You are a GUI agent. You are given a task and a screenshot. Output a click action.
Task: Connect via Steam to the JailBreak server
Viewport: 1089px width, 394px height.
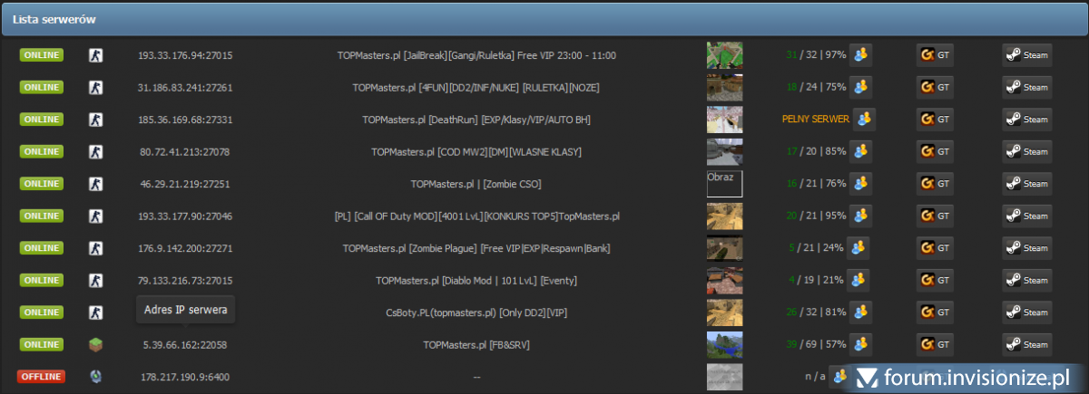click(x=1026, y=55)
